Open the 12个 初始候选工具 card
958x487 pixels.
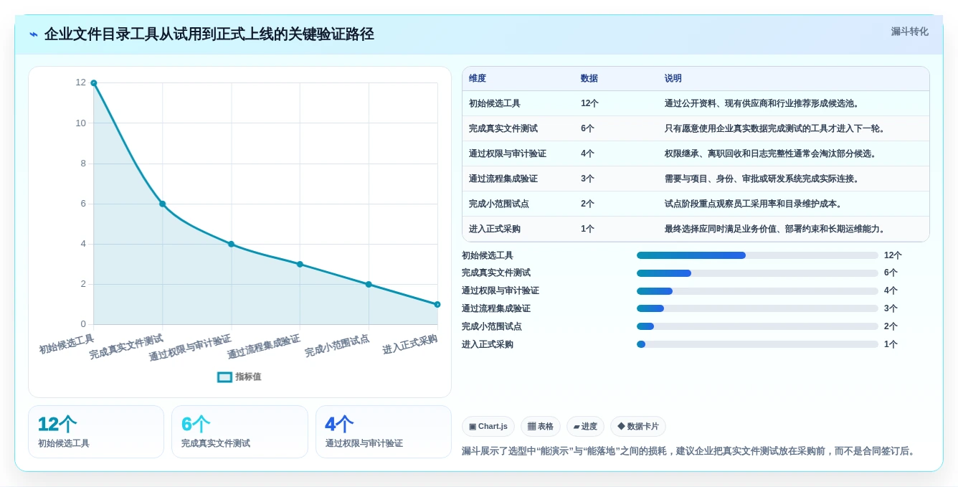pyautogui.click(x=96, y=432)
